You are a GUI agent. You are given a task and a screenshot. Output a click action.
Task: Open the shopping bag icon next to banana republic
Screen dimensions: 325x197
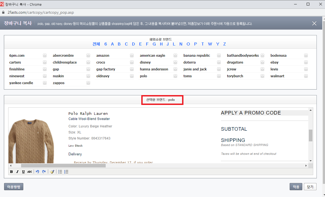tap(219, 56)
